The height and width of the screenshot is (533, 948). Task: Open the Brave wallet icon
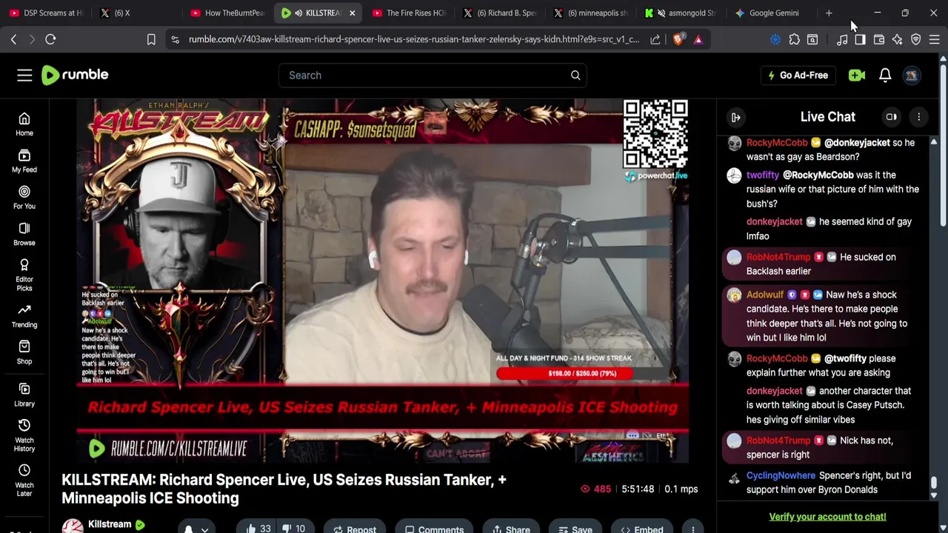879,39
